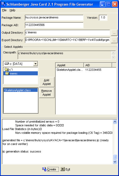Click the Version field showing 1.0

pos(103,18)
